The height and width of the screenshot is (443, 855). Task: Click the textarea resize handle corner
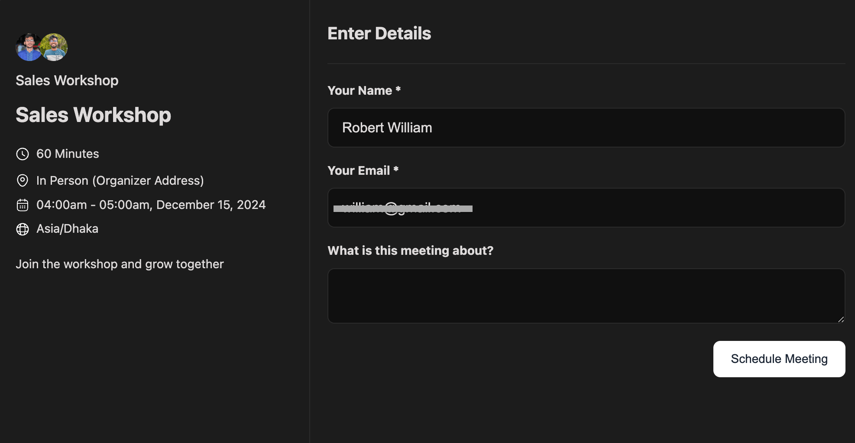pyautogui.click(x=841, y=319)
